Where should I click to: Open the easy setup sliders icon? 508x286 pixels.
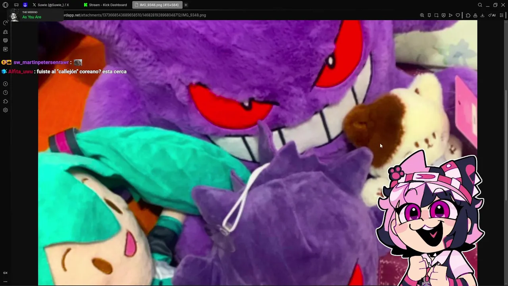pos(501,15)
